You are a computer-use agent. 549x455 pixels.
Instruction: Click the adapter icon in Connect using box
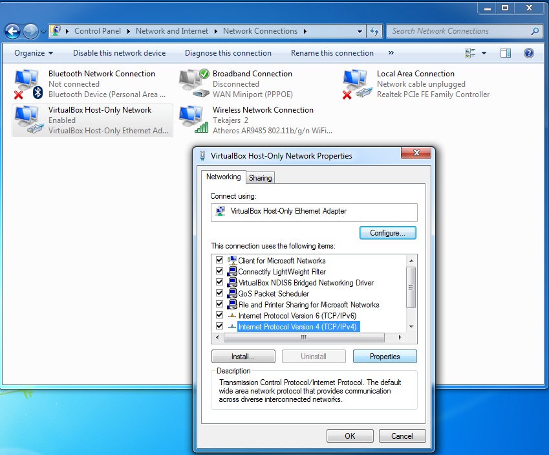point(221,212)
